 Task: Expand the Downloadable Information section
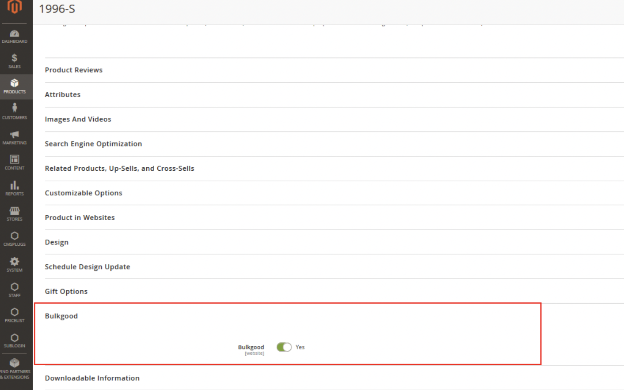pyautogui.click(x=92, y=378)
